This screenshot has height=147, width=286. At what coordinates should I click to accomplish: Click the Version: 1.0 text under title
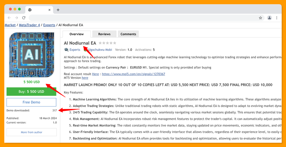point(123,50)
